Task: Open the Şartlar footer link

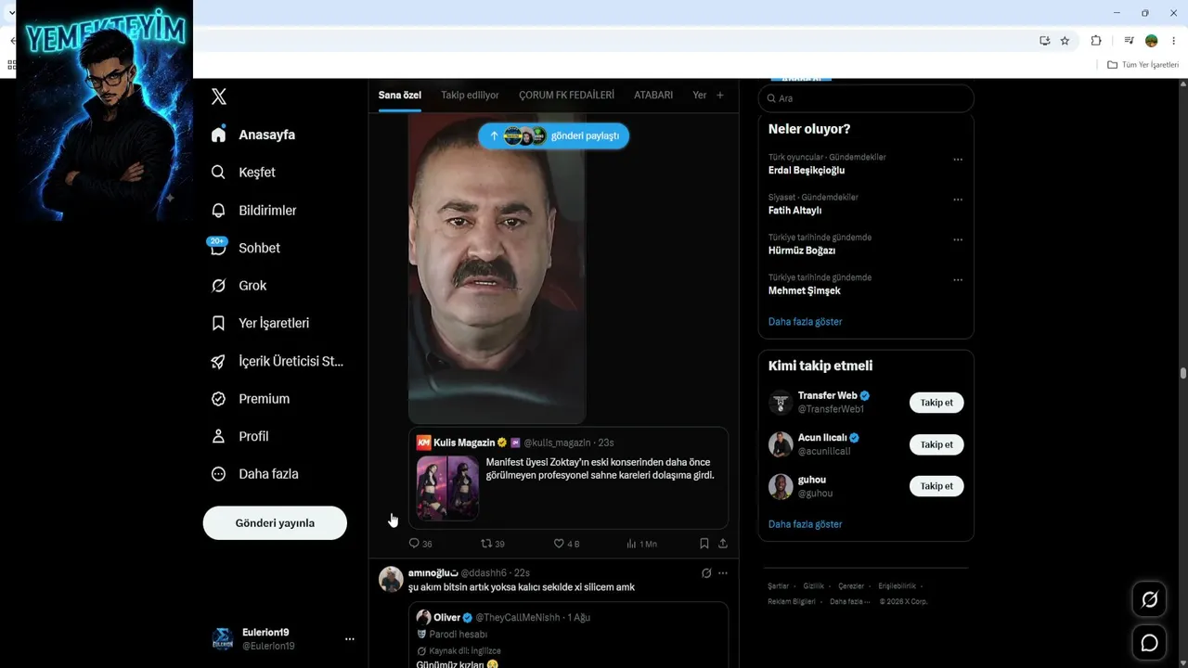Action: (x=778, y=586)
